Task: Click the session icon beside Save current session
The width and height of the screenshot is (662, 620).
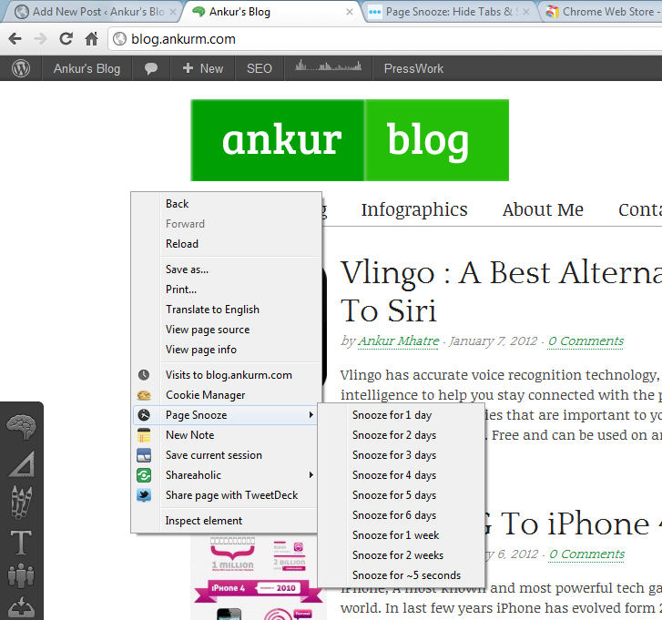Action: (x=144, y=455)
